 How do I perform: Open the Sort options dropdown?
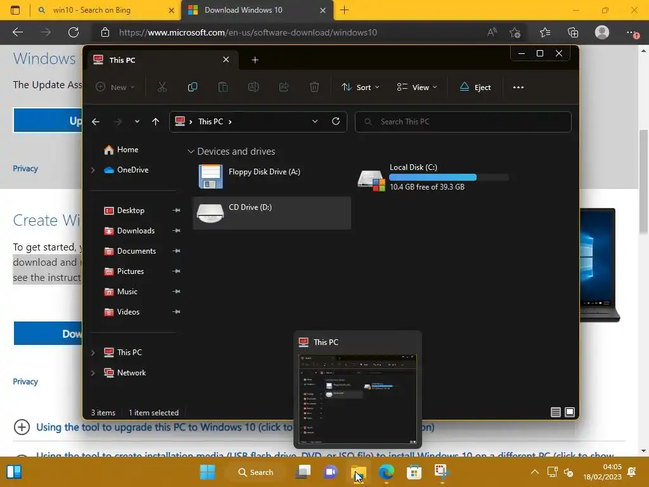pyautogui.click(x=361, y=87)
